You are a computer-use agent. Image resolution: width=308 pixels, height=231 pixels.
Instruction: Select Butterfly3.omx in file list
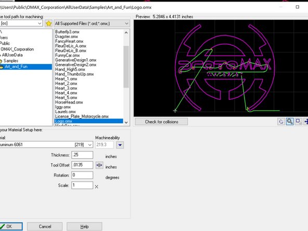coord(67,32)
